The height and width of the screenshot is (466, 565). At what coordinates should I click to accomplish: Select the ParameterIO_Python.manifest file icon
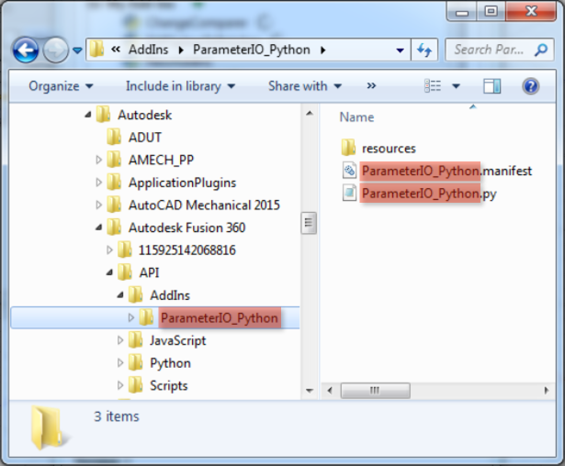coord(348,171)
